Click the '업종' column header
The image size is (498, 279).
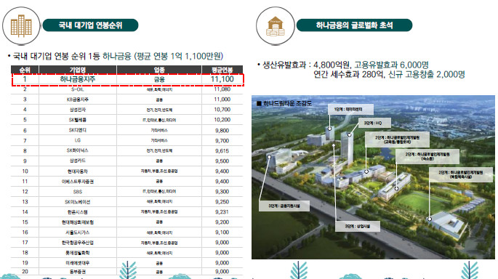point(159,70)
